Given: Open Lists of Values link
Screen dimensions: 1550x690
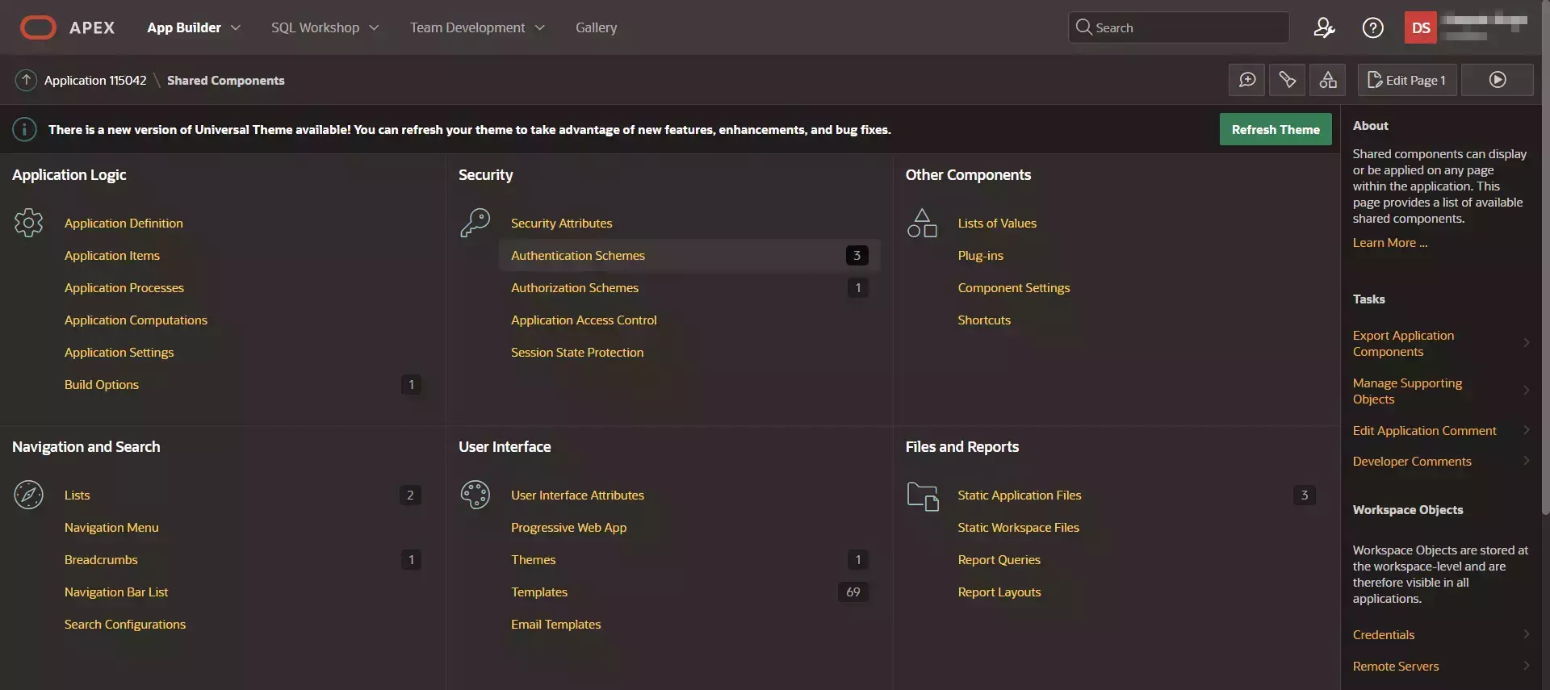Looking at the screenshot, I should pos(997,223).
